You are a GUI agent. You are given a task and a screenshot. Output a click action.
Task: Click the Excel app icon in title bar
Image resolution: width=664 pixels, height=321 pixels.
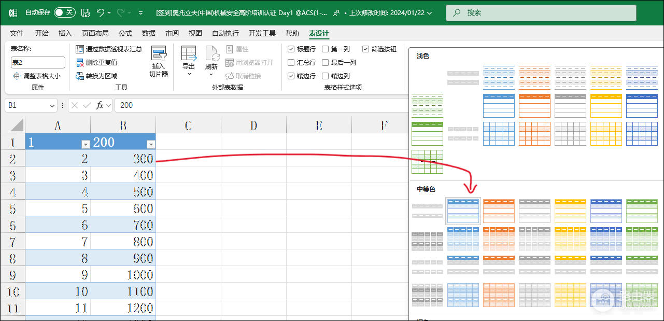coord(13,12)
